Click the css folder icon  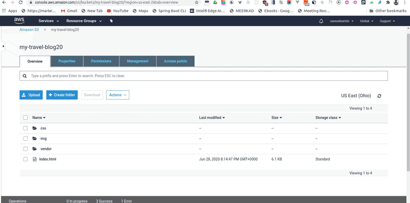coord(34,128)
